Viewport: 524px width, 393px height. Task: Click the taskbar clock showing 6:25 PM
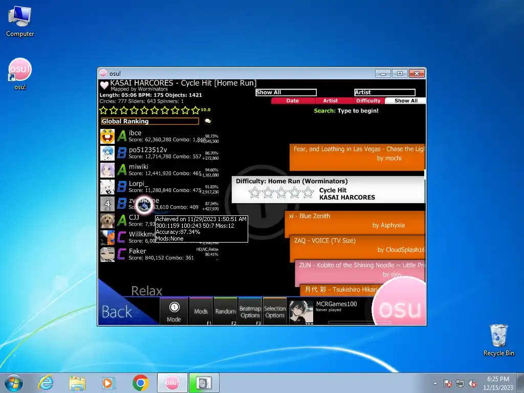tap(498, 383)
